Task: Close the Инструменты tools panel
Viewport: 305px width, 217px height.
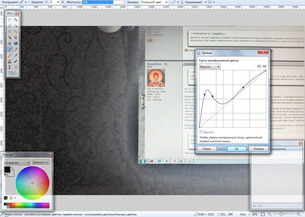Action: click(x=17, y=13)
